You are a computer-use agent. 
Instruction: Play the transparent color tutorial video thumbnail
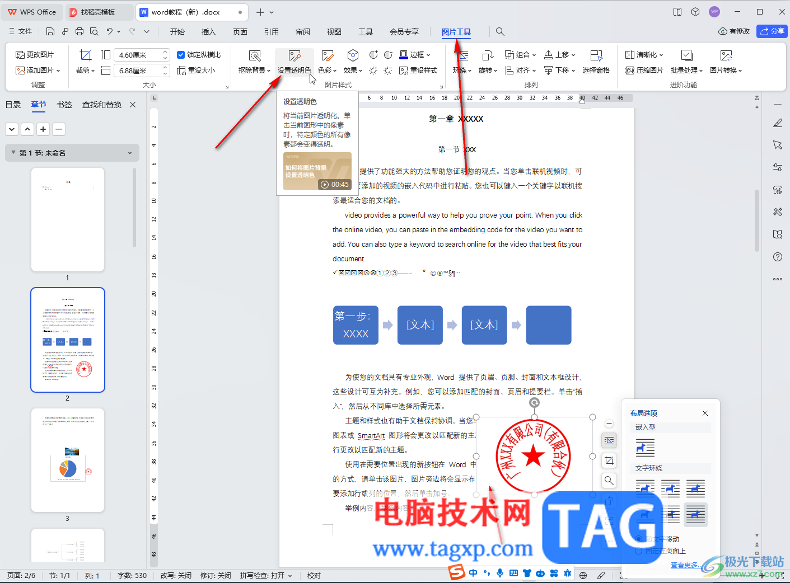(317, 171)
